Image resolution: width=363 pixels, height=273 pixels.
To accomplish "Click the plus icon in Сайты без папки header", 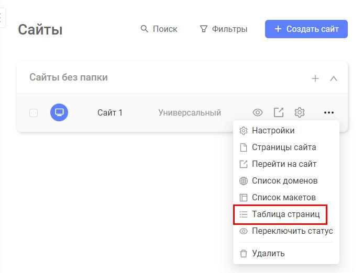I will [315, 78].
